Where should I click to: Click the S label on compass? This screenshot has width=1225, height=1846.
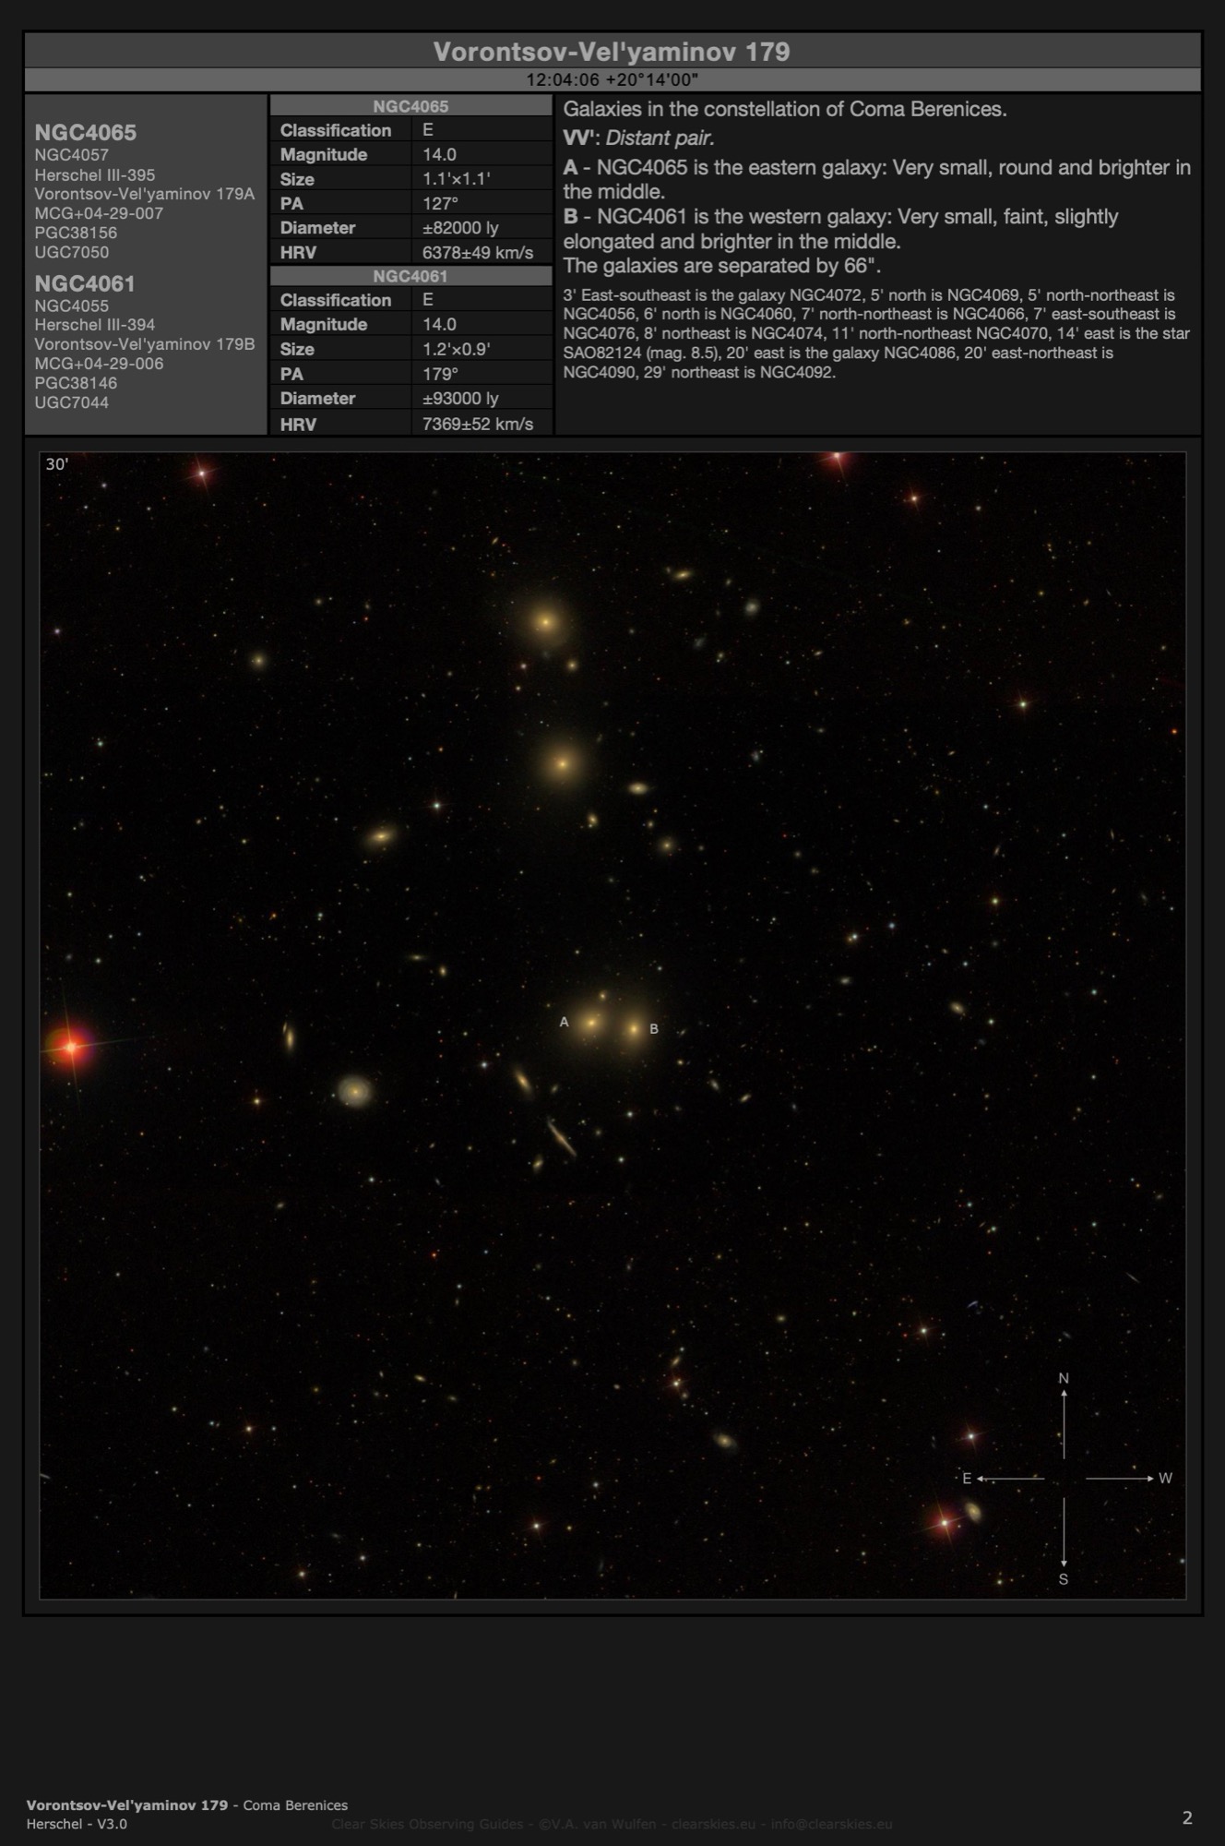(1064, 1579)
